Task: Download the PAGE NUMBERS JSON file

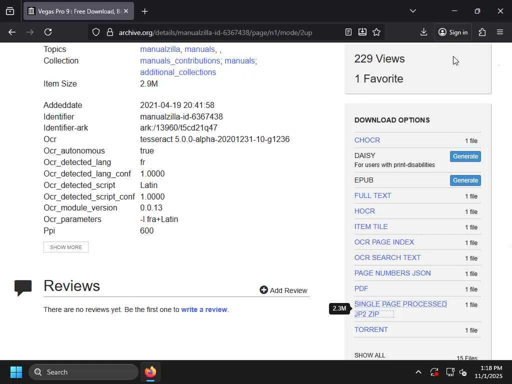Action: pos(392,273)
